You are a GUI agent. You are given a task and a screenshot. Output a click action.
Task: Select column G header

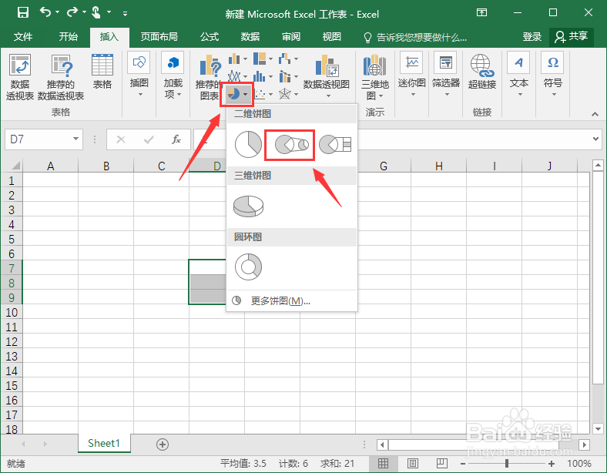(384, 166)
